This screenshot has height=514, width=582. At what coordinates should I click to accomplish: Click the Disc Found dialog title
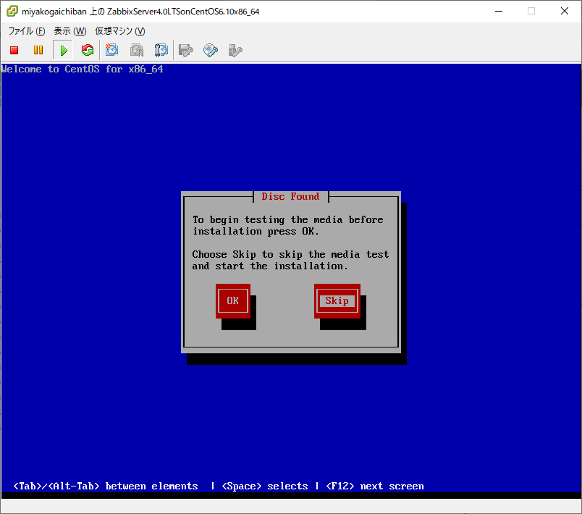(x=290, y=196)
